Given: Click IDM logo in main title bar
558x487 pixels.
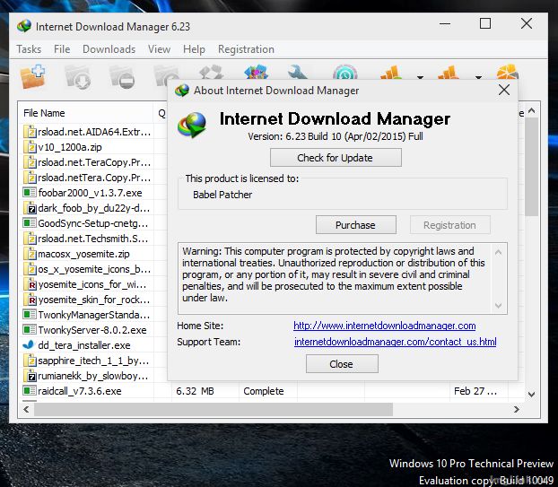Looking at the screenshot, I should point(24,26).
